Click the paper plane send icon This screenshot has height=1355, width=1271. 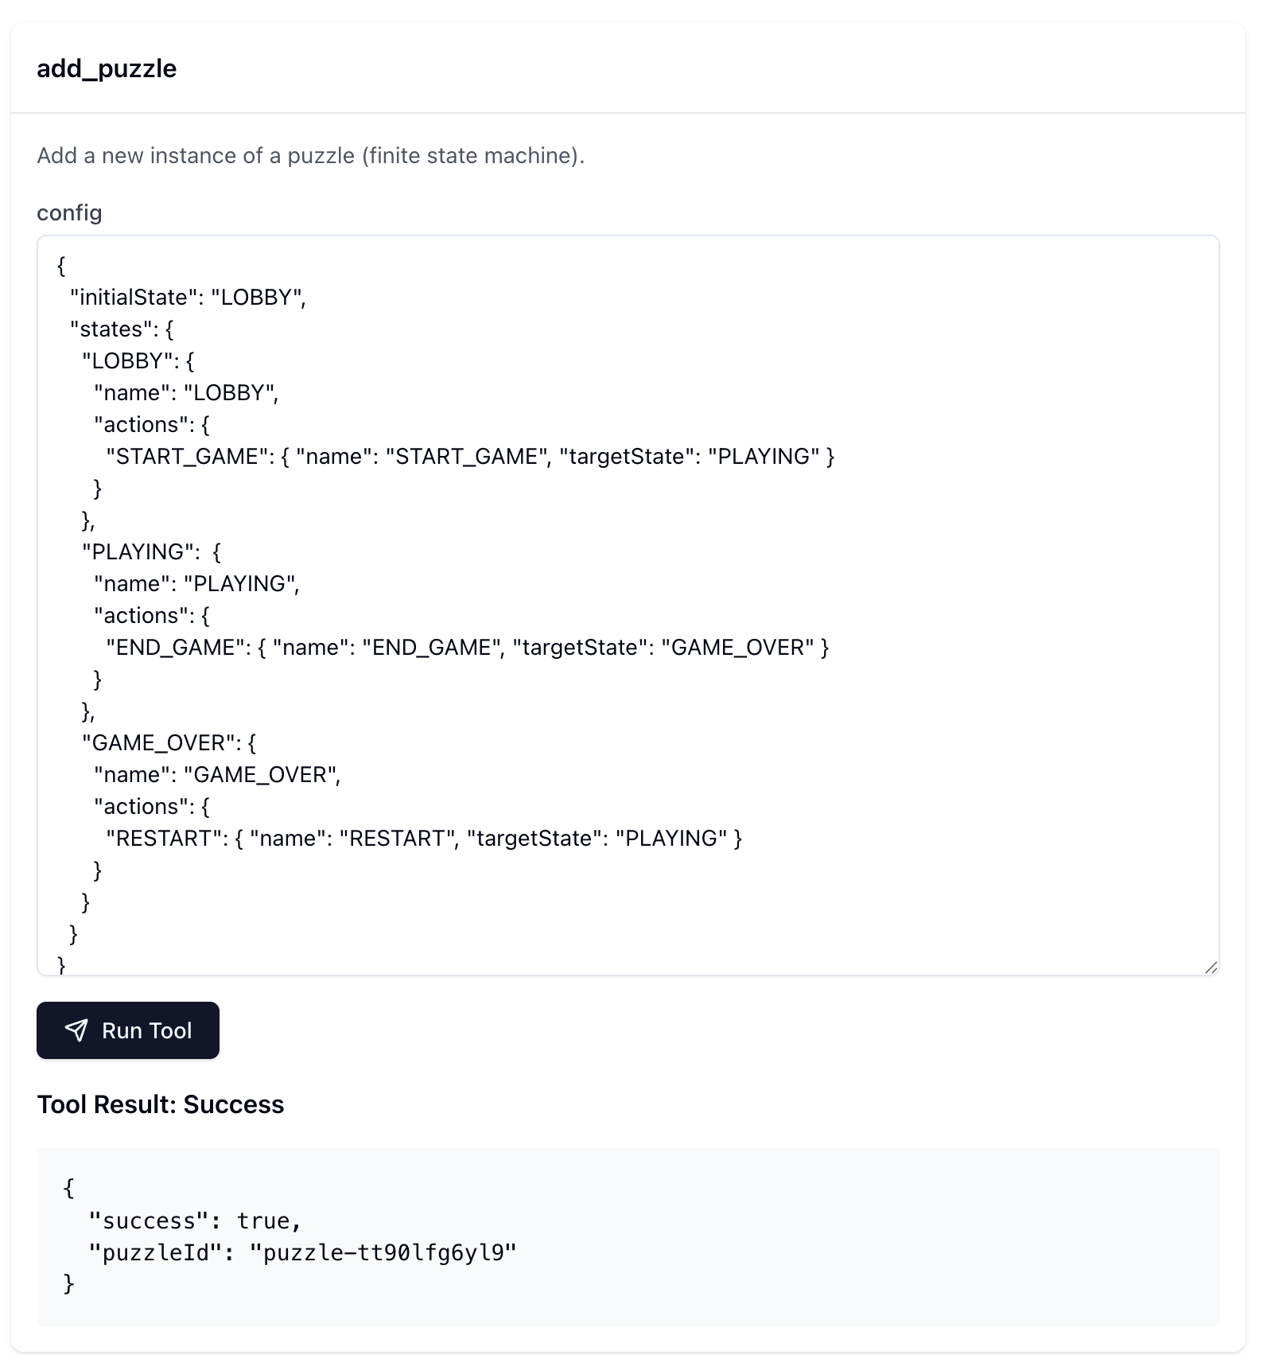pyautogui.click(x=76, y=1030)
